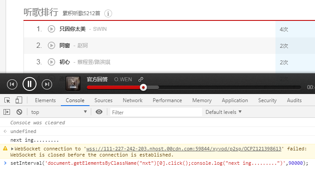This screenshot has height=183, width=315.
Task: Clear the console with the clear icon
Action: tap(19, 112)
